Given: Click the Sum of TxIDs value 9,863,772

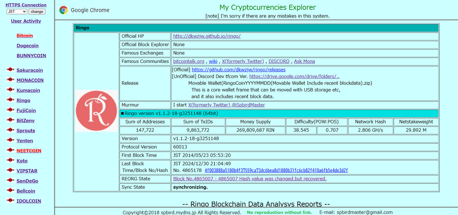Looking at the screenshot, I should (x=197, y=130).
